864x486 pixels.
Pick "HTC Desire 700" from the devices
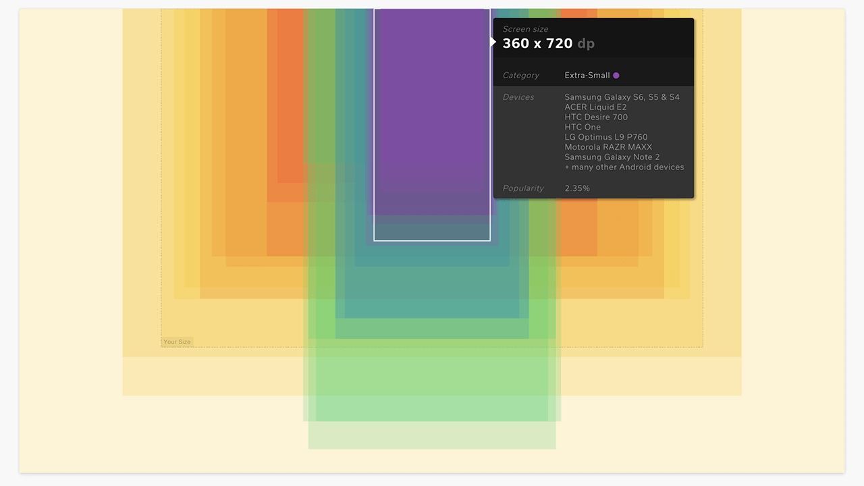tap(596, 117)
